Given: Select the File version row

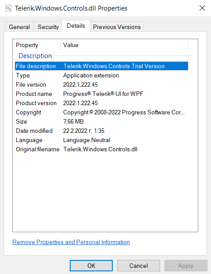Looking at the screenshot, I should (102, 84).
